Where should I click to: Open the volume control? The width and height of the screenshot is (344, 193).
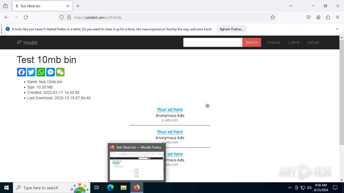pos(309,188)
